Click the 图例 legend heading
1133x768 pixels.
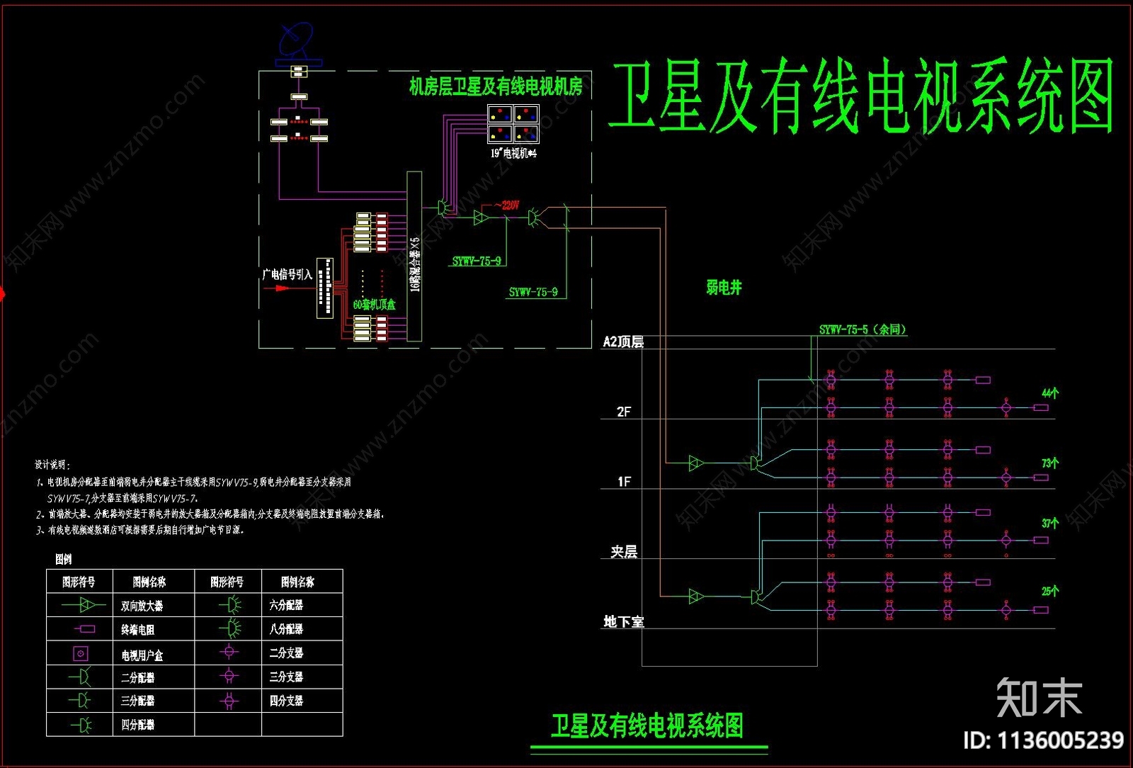64,559
